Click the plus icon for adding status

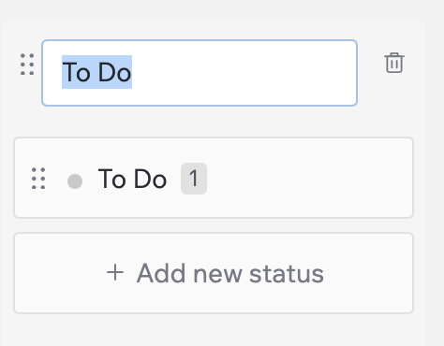[x=115, y=273]
